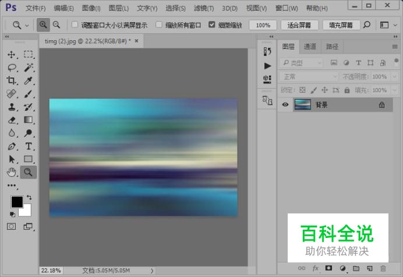Select the Eraser tool
The height and width of the screenshot is (277, 403).
coord(12,120)
